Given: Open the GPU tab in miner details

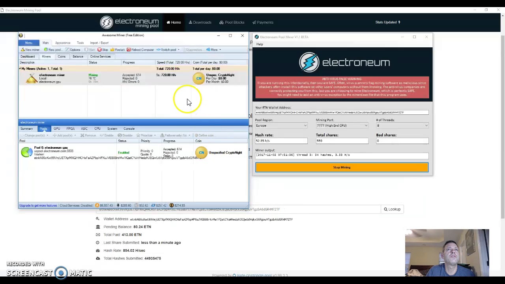Looking at the screenshot, I should pos(57,129).
